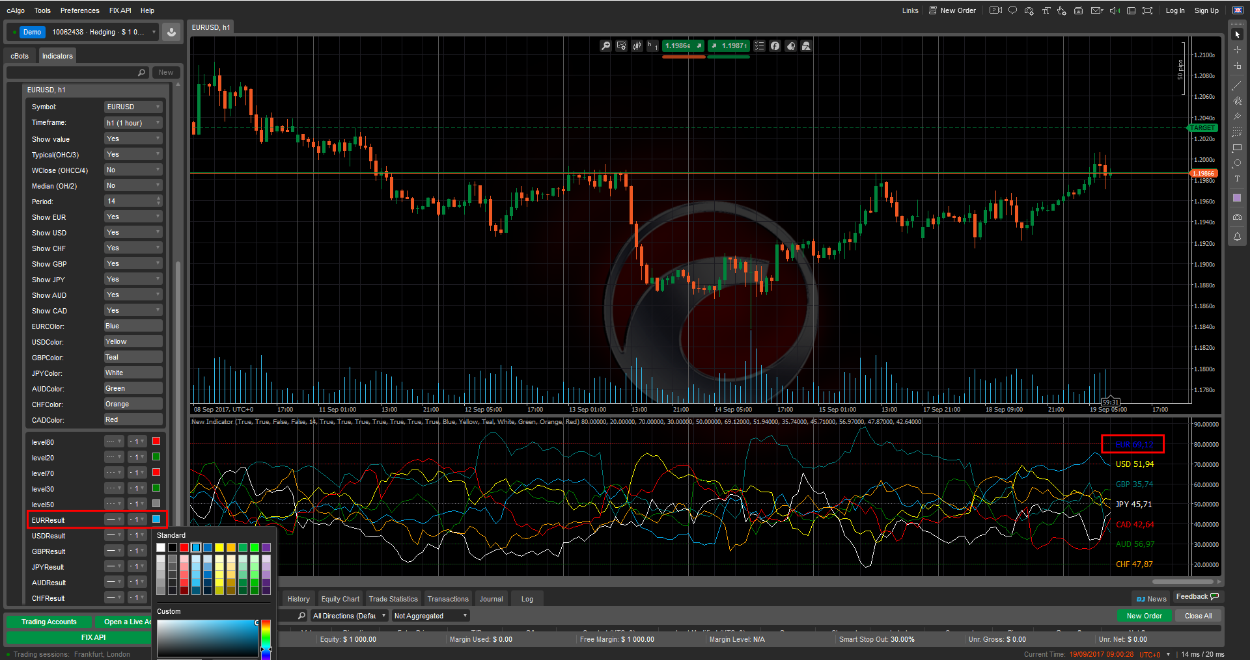The width and height of the screenshot is (1250, 660).
Task: Toggle sound via speaker icon
Action: click(x=1114, y=10)
